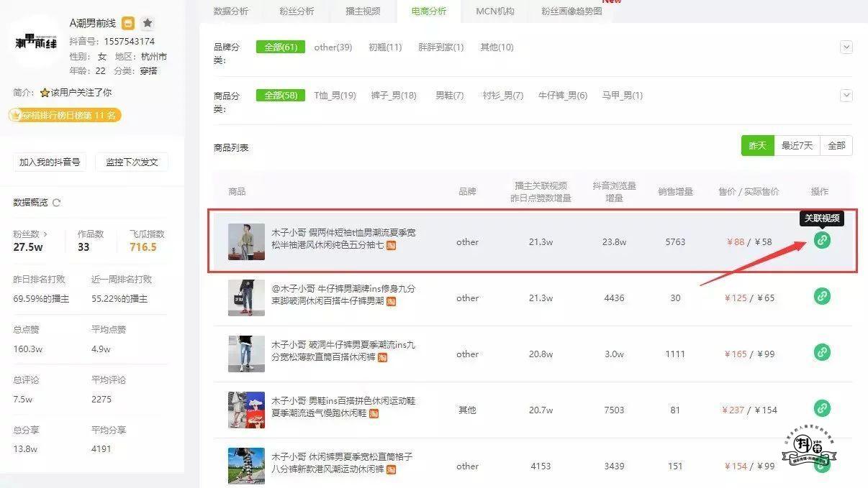Open the 粉丝数 followers detail arrow
The width and height of the screenshot is (868, 488).
[x=45, y=234]
